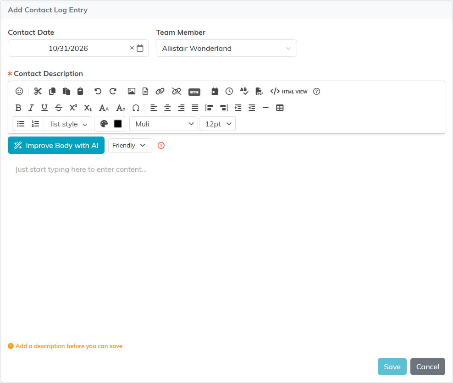Insert a button using the BTN icon

tap(194, 92)
